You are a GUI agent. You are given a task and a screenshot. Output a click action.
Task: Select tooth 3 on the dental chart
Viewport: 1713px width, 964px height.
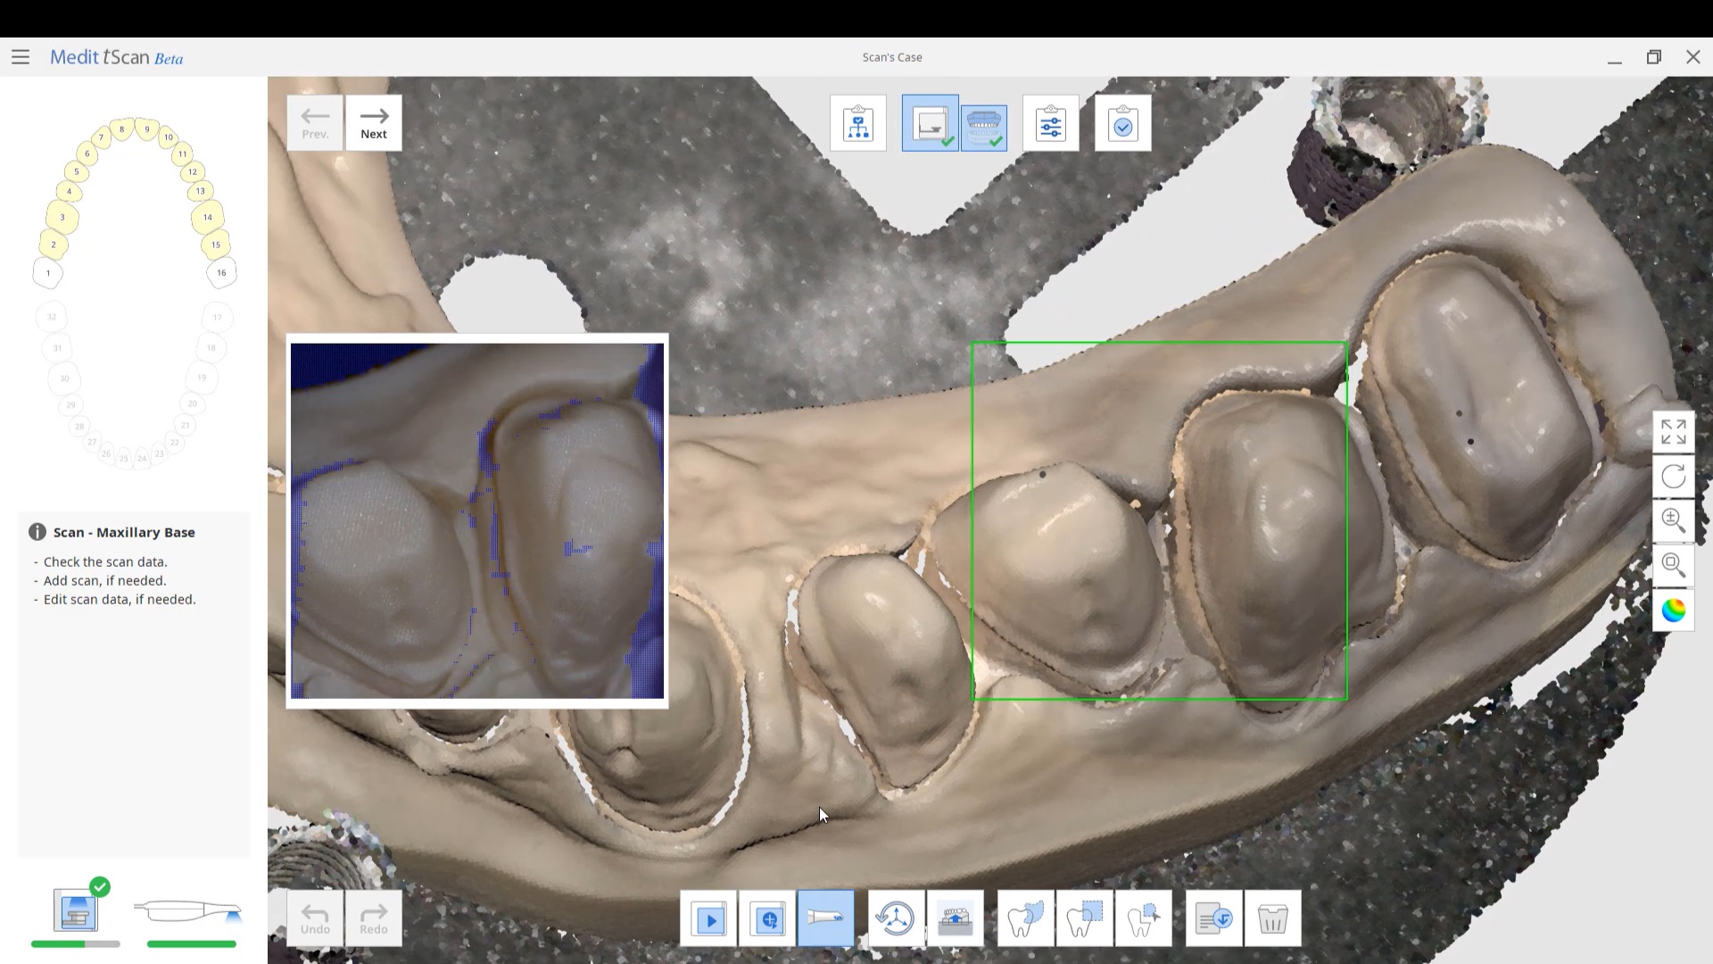pyautogui.click(x=62, y=217)
